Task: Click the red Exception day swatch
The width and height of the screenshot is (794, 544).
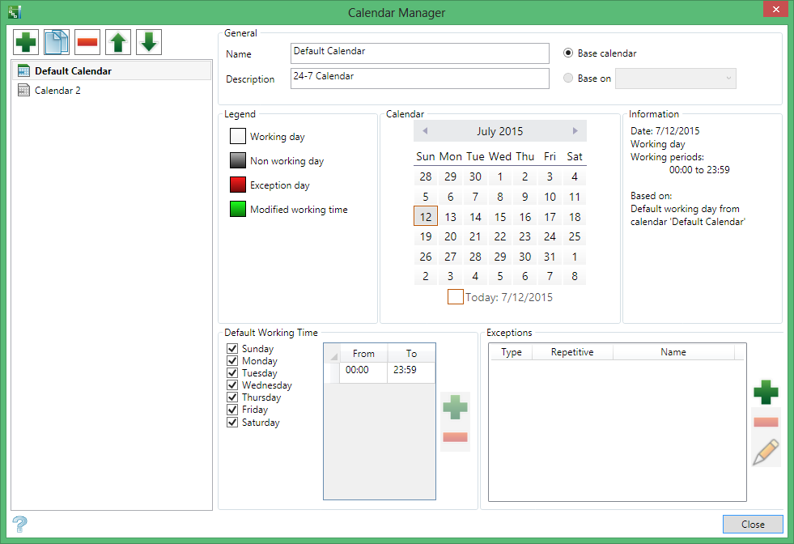Action: point(237,185)
